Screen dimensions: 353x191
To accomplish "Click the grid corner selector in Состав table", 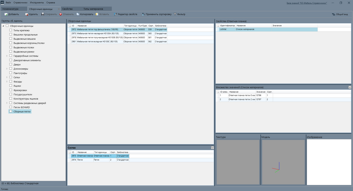I will point(69,152).
